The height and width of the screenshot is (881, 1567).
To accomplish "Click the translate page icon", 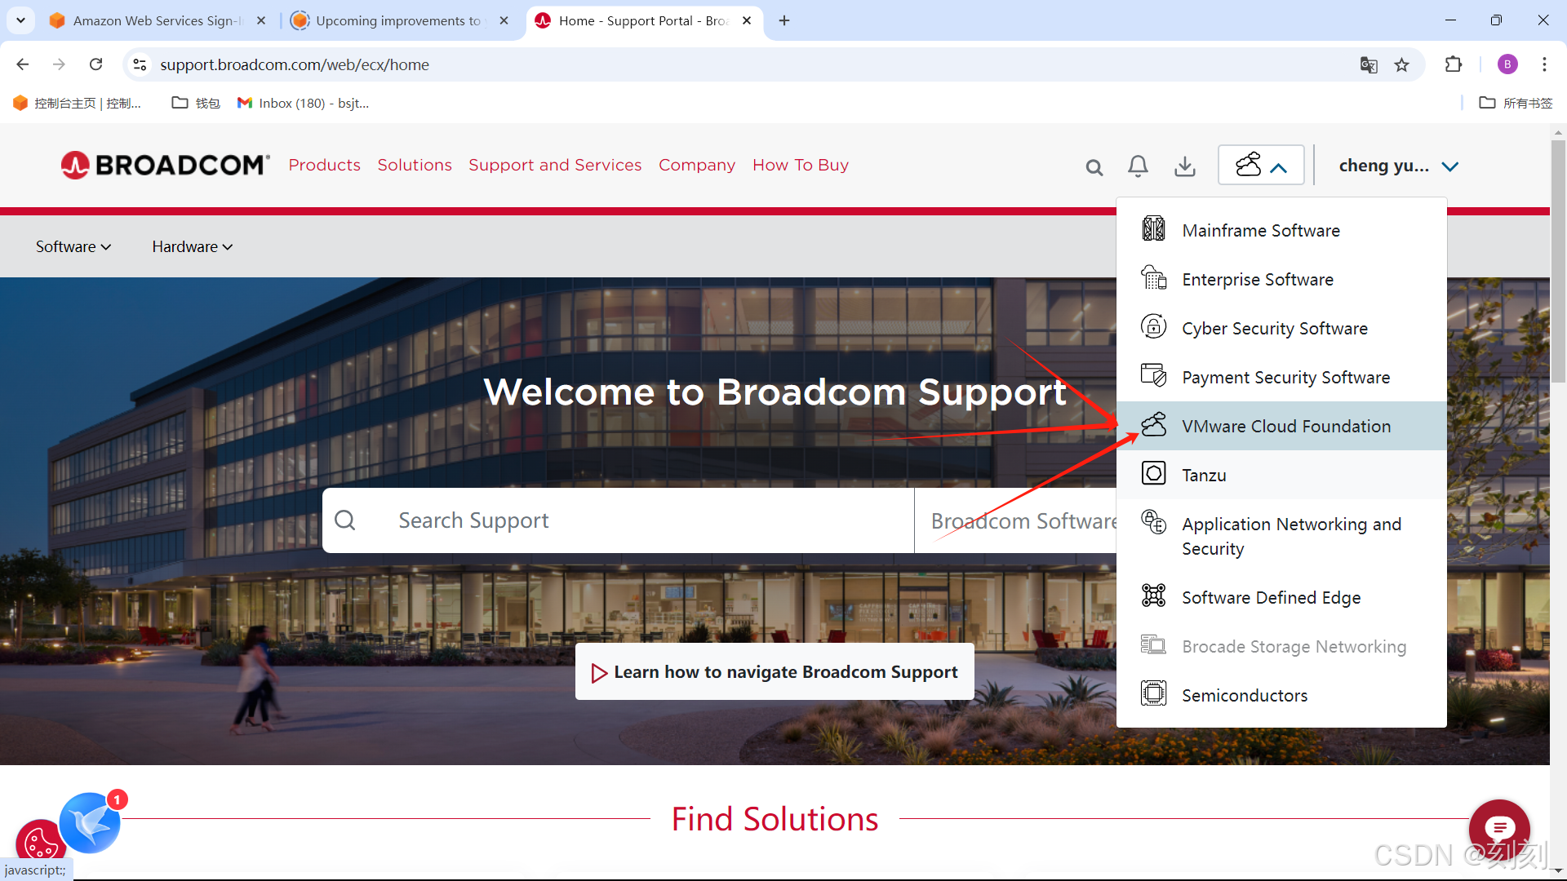I will (x=1369, y=64).
